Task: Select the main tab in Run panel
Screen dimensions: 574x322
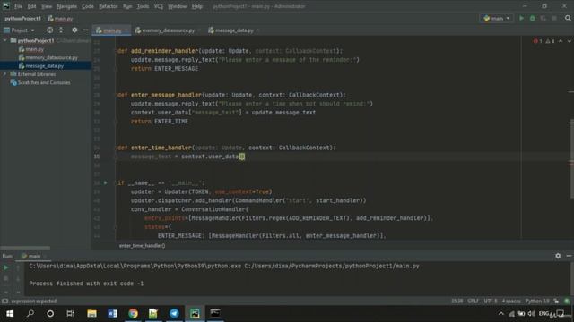Action: [x=31, y=257]
